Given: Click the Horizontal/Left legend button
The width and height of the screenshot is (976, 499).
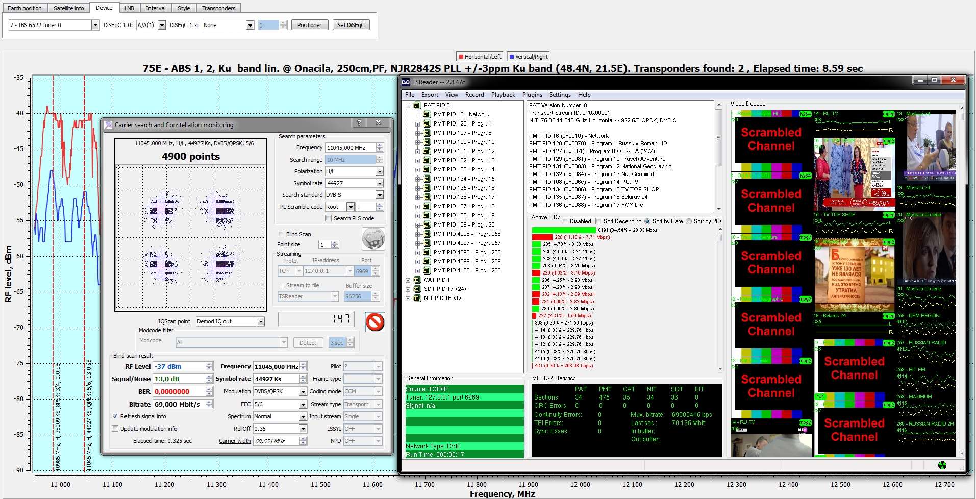Looking at the screenshot, I should (x=480, y=57).
